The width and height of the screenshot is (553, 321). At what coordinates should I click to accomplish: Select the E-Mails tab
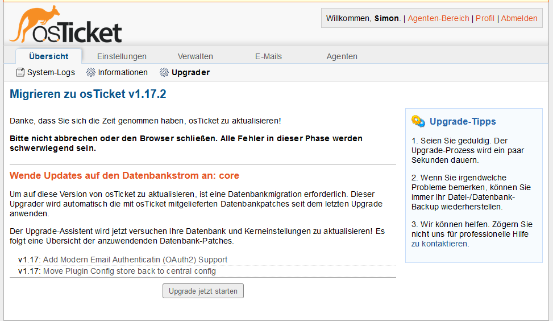coord(268,56)
